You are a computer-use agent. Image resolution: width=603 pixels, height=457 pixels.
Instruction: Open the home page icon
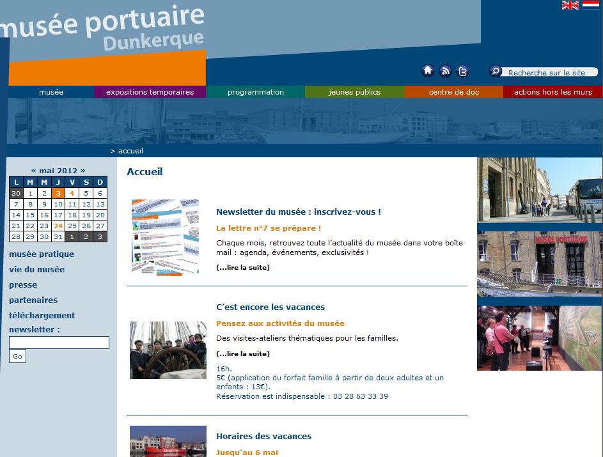[x=427, y=71]
